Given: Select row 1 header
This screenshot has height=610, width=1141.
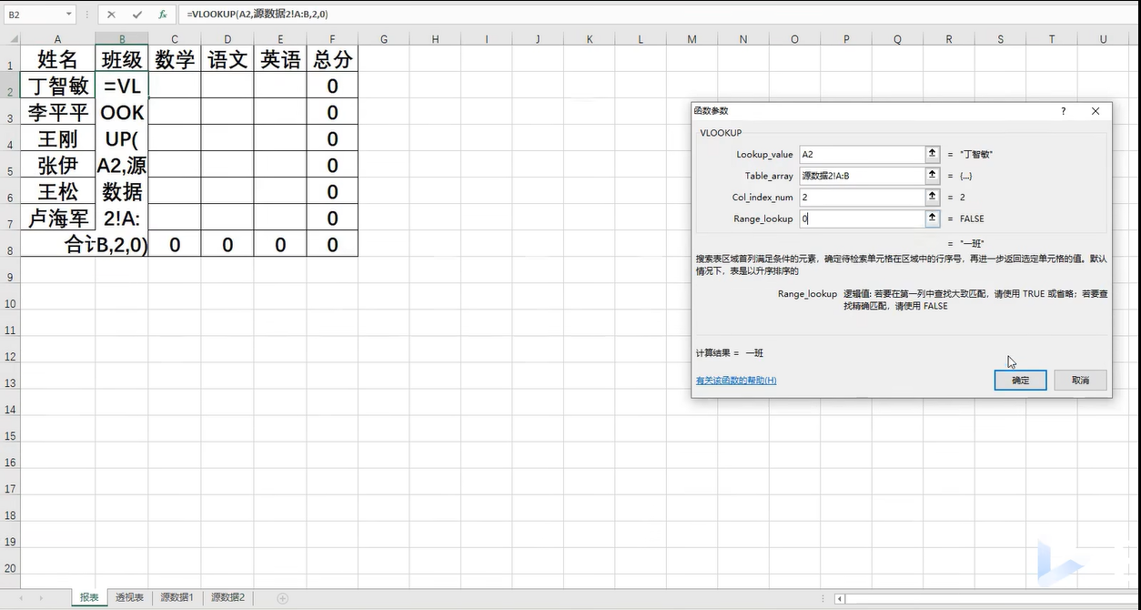Looking at the screenshot, I should (9, 60).
